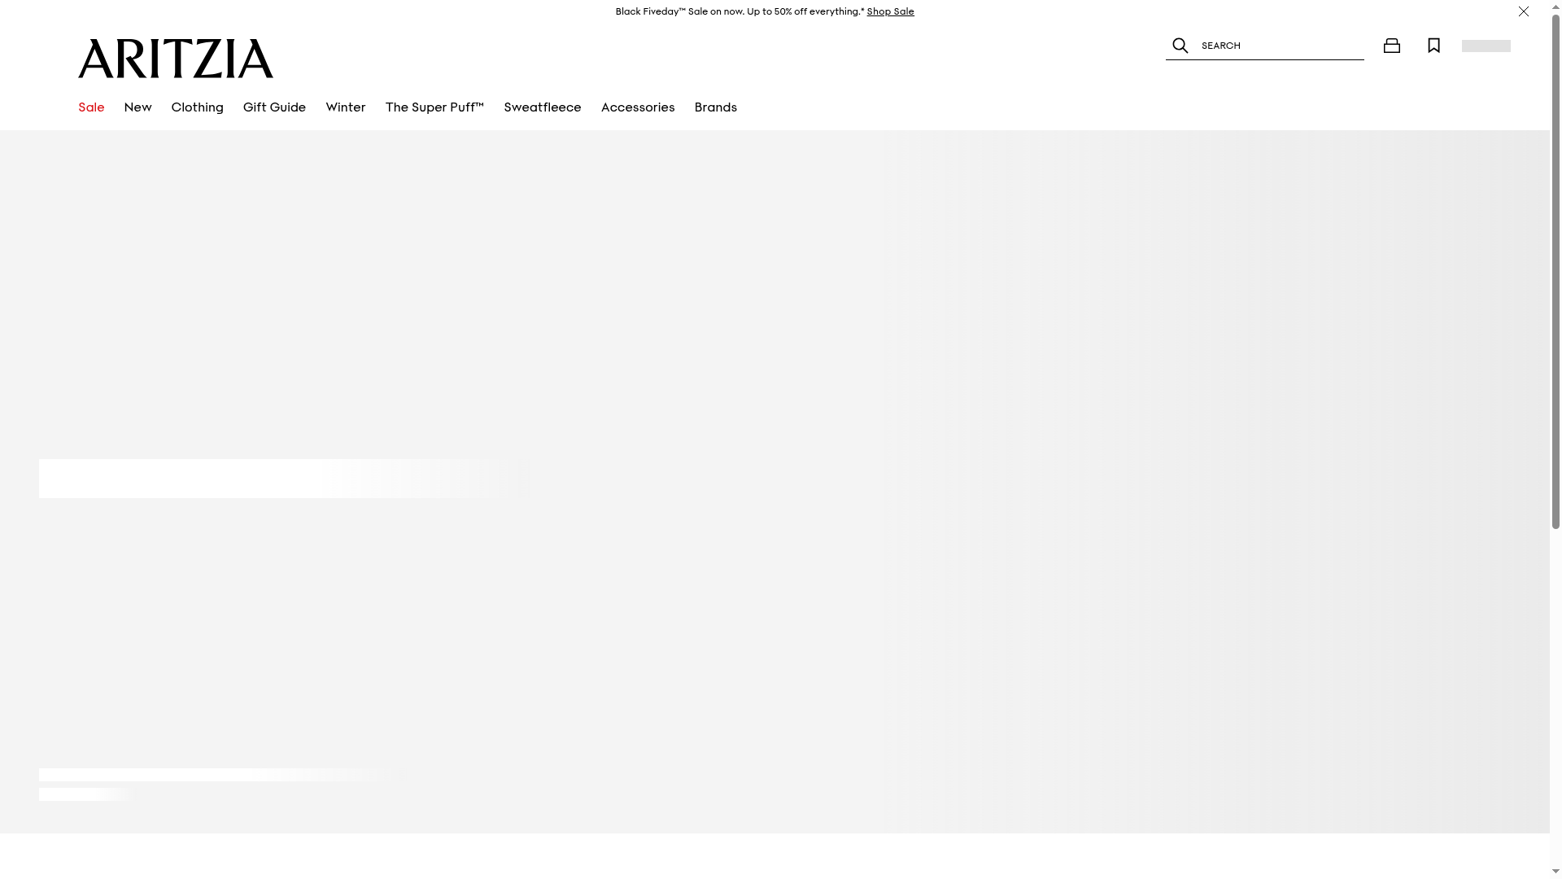Open the Gift Guide

pos(274,107)
